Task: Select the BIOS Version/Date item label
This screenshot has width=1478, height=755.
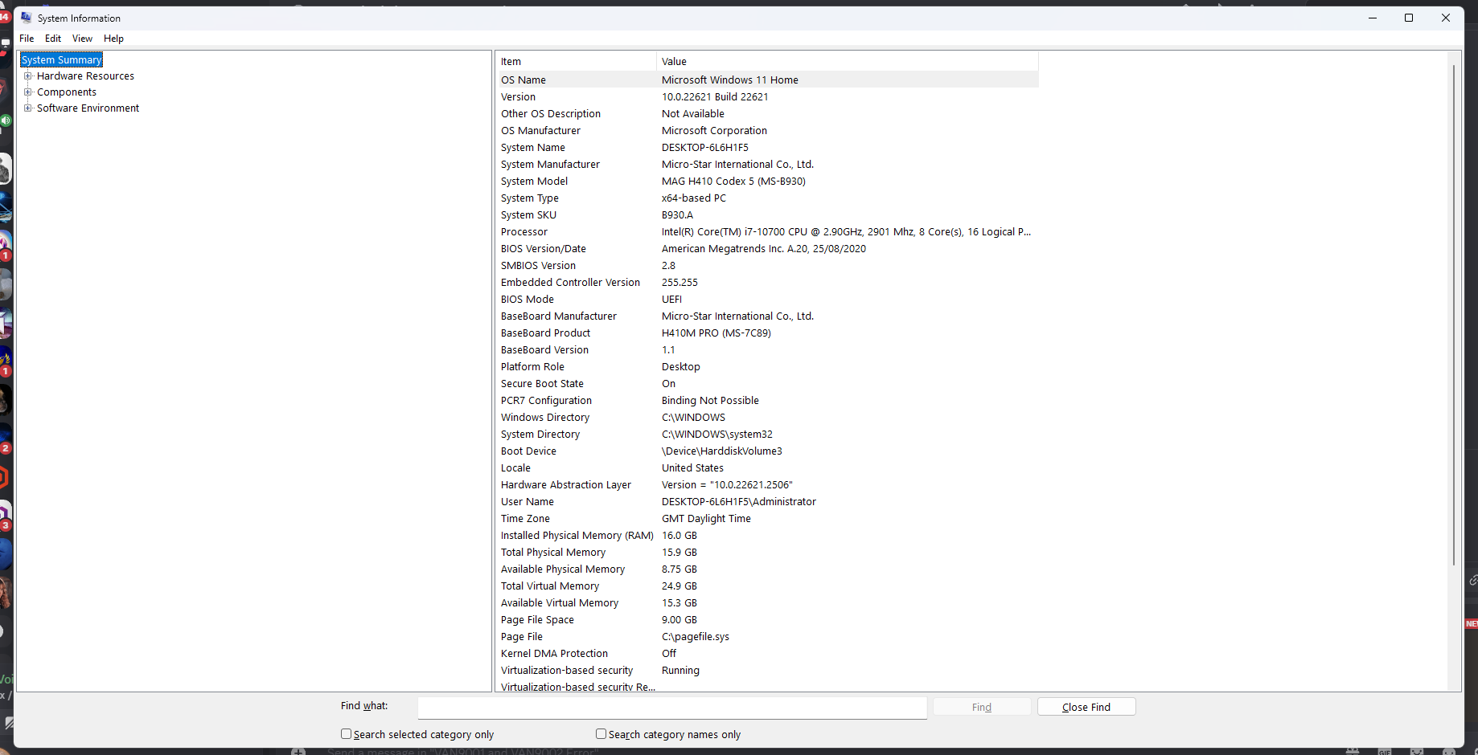Action: 544,249
